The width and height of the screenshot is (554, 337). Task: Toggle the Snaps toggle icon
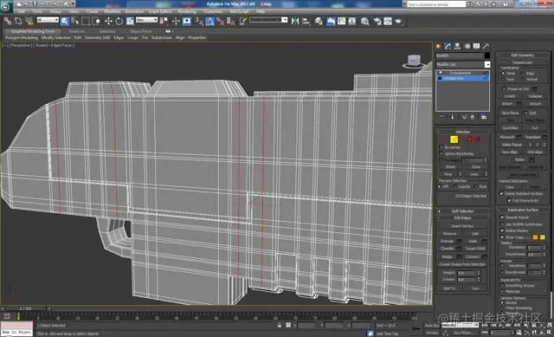pyautogui.click(x=199, y=22)
